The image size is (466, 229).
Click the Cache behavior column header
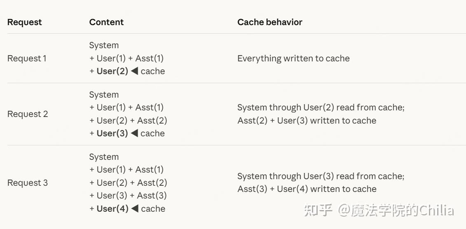[x=269, y=22]
